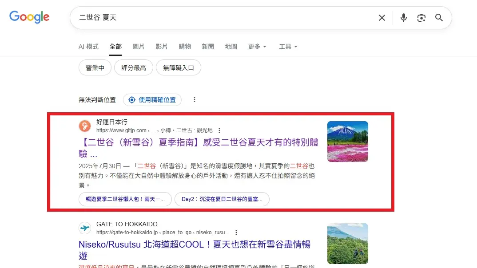Viewport: 477px width, 268px height.
Task: Click the Google logo to return home
Action: pyautogui.click(x=29, y=17)
